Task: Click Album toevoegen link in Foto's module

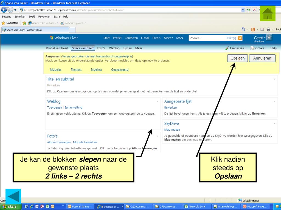Action: coord(59,142)
